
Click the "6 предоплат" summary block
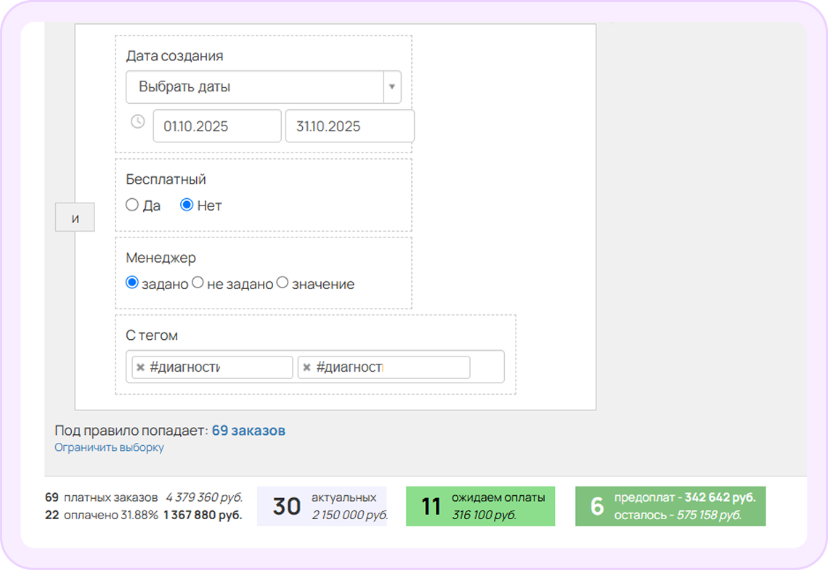pos(670,506)
